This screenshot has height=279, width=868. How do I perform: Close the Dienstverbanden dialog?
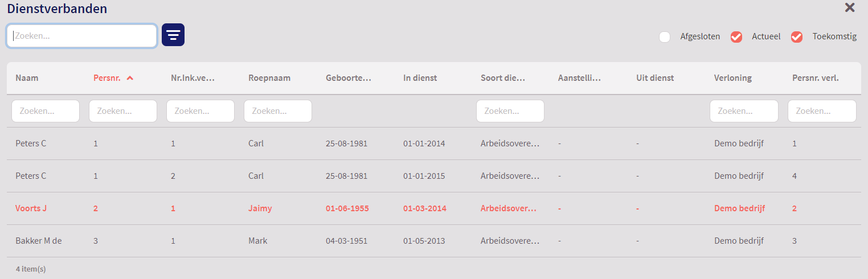[850, 7]
